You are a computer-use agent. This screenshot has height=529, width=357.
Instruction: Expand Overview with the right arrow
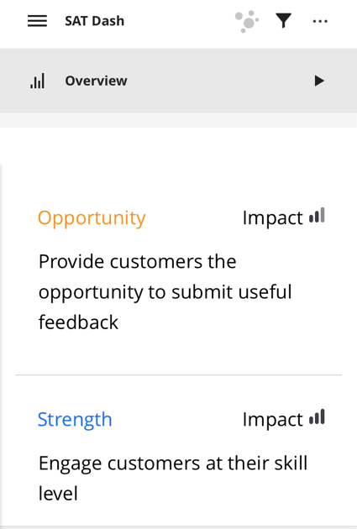coord(319,81)
